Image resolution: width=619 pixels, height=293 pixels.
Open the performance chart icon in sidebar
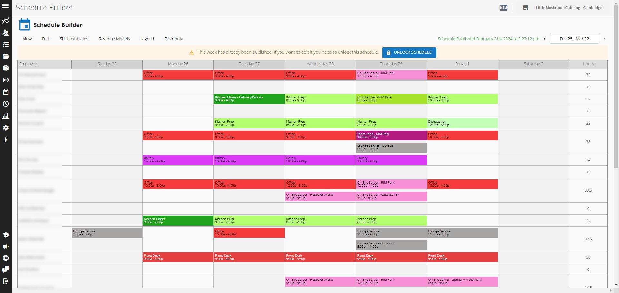click(x=6, y=21)
